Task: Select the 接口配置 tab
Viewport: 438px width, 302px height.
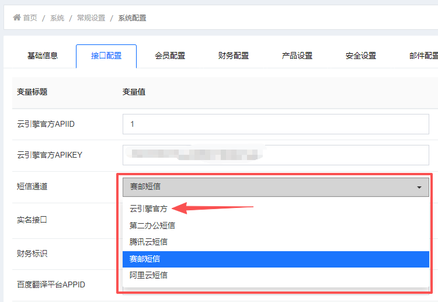Action: [x=106, y=56]
